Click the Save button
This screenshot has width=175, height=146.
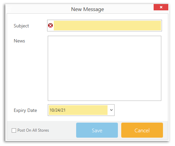click(x=97, y=130)
